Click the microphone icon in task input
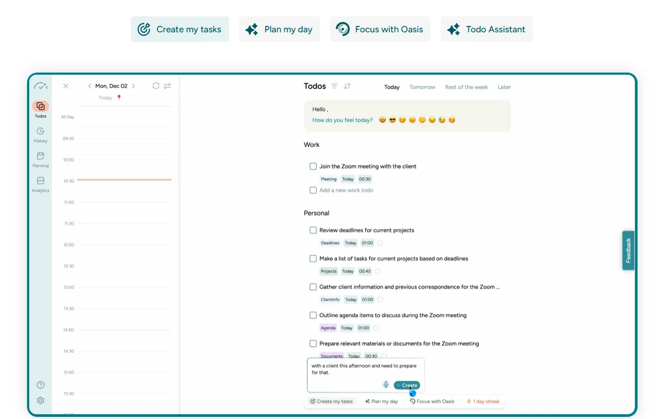Image resolution: width=663 pixels, height=419 pixels. coord(386,385)
